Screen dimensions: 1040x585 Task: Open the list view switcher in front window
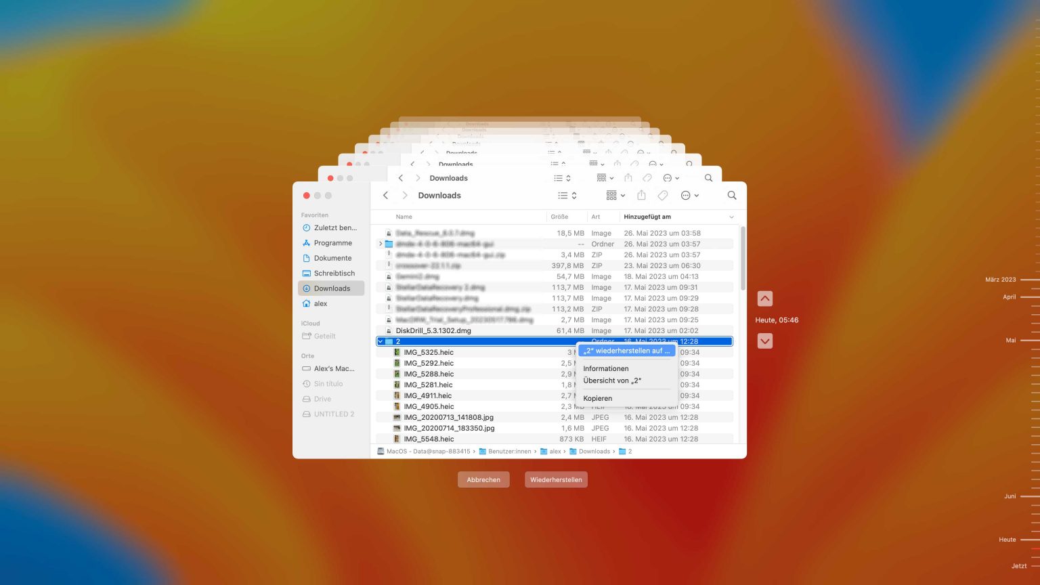click(567, 195)
